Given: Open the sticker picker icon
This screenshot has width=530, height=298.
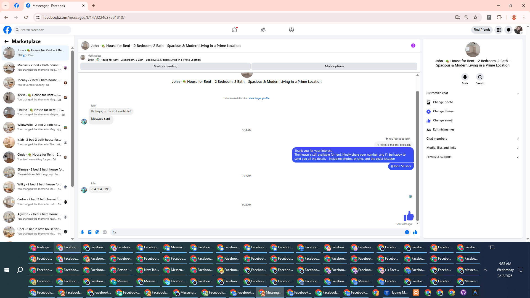Looking at the screenshot, I should tap(97, 232).
